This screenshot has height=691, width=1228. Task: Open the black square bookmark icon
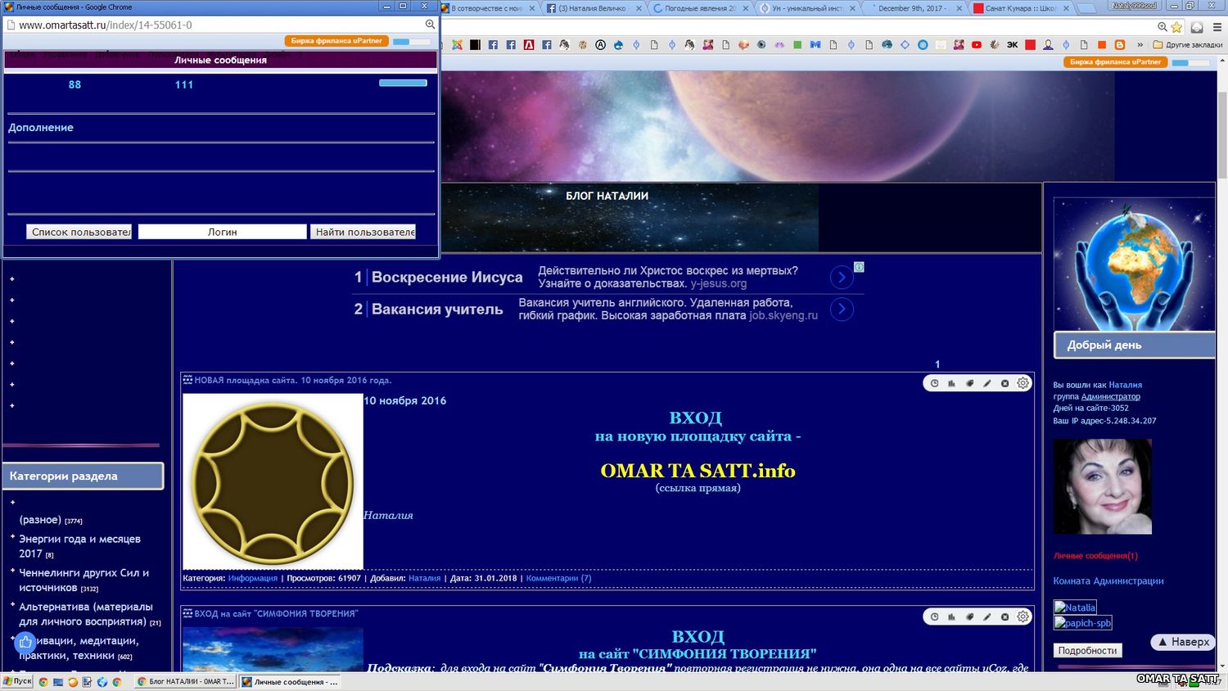pos(475,45)
